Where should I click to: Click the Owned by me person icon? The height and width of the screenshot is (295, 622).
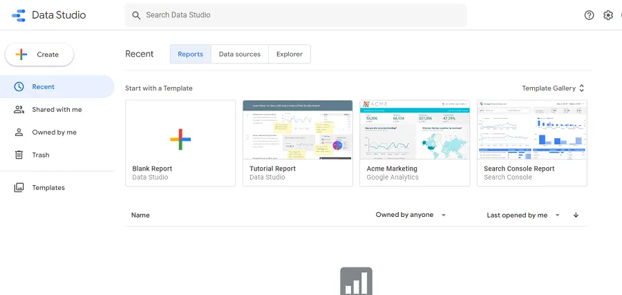click(x=19, y=133)
